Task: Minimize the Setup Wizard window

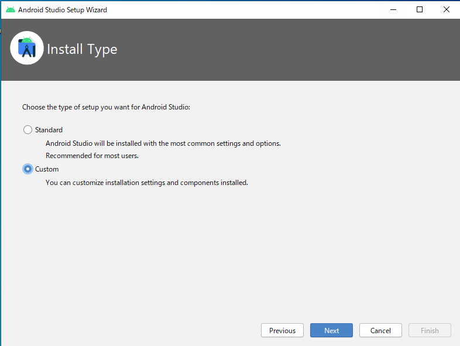Action: coord(393,10)
